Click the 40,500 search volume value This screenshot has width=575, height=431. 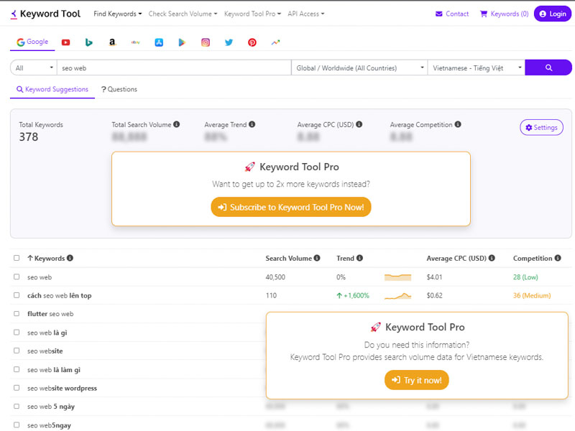[x=275, y=277]
